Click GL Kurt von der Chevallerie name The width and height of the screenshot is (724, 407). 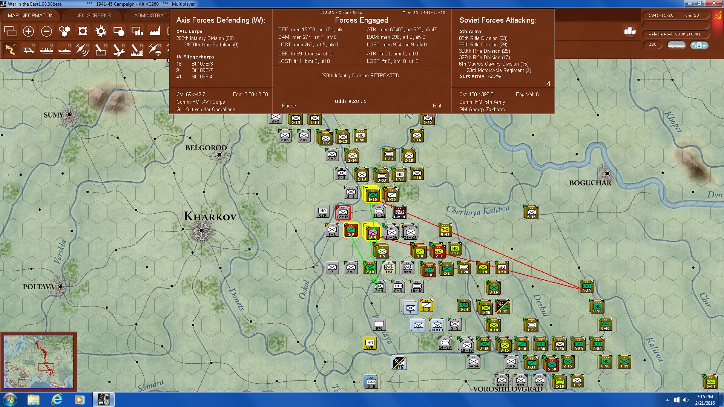pos(206,110)
